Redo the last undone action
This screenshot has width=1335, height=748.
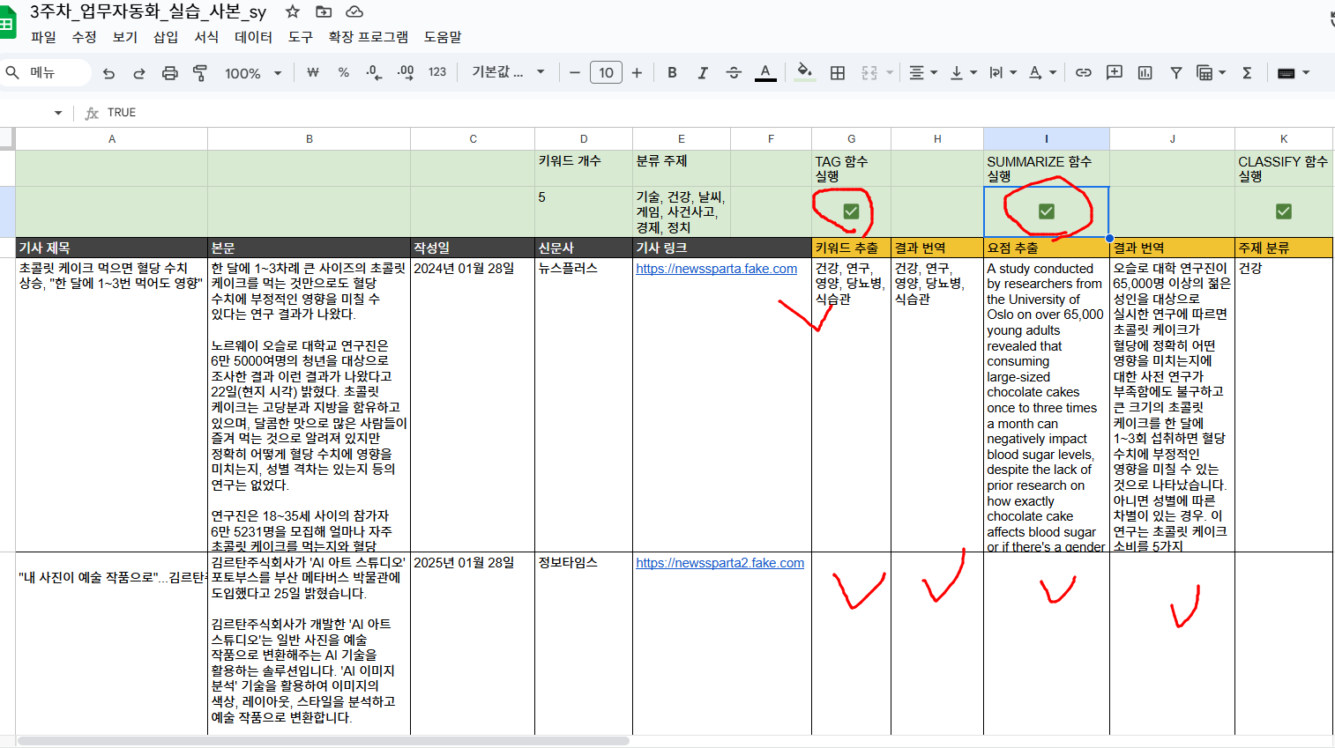coord(139,73)
